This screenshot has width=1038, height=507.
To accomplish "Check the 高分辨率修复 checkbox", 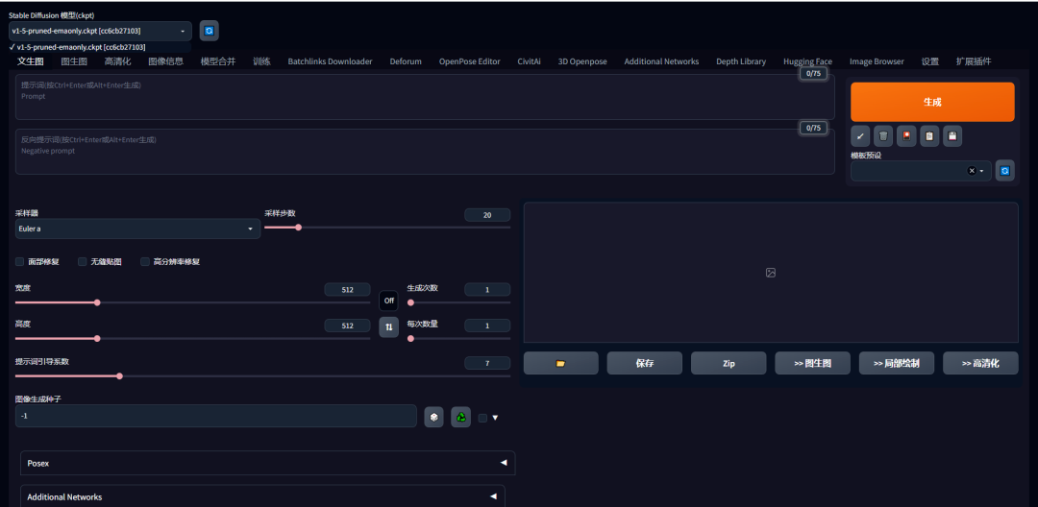I will (145, 261).
